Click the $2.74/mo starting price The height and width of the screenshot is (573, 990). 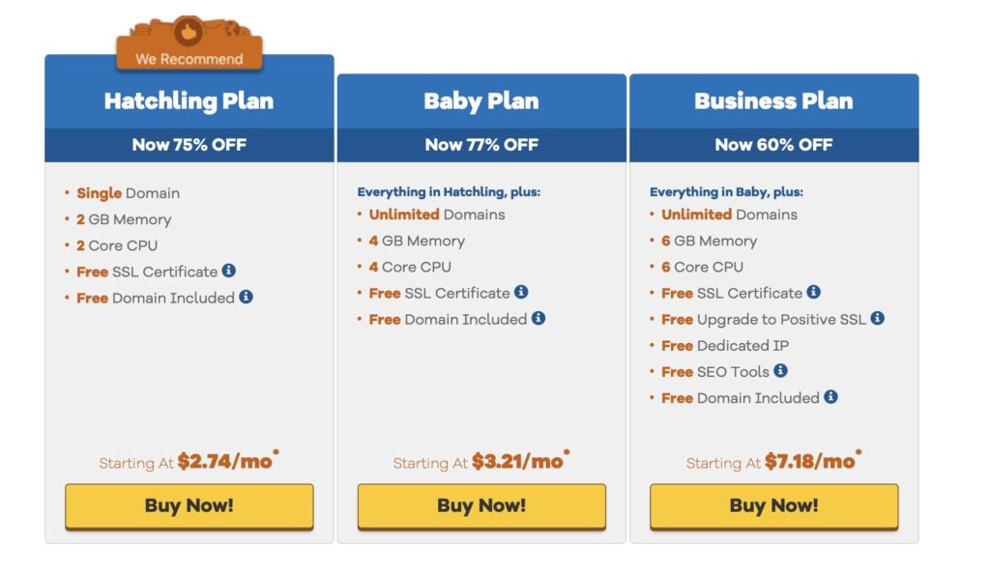pyautogui.click(x=224, y=461)
